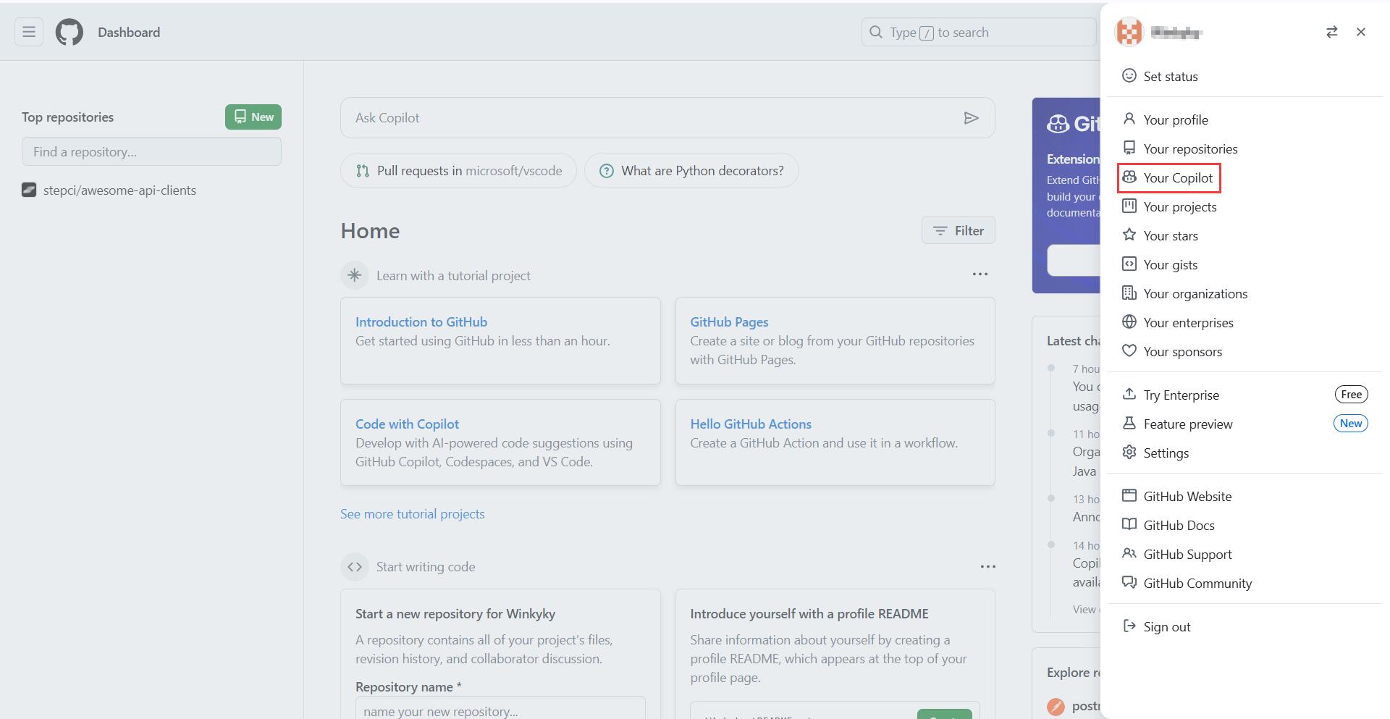Click the GitHub Support people icon
This screenshot has height=719, width=1390.
click(x=1129, y=553)
